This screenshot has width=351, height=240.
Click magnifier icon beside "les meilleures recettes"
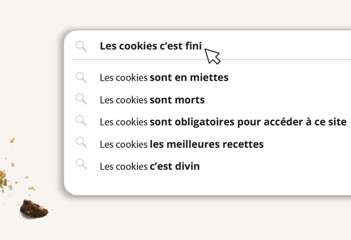(x=81, y=144)
